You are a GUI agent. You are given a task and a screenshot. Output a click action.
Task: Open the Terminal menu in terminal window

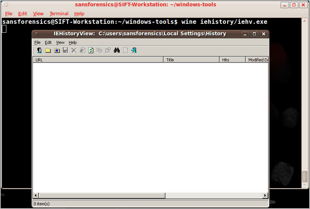(x=59, y=14)
